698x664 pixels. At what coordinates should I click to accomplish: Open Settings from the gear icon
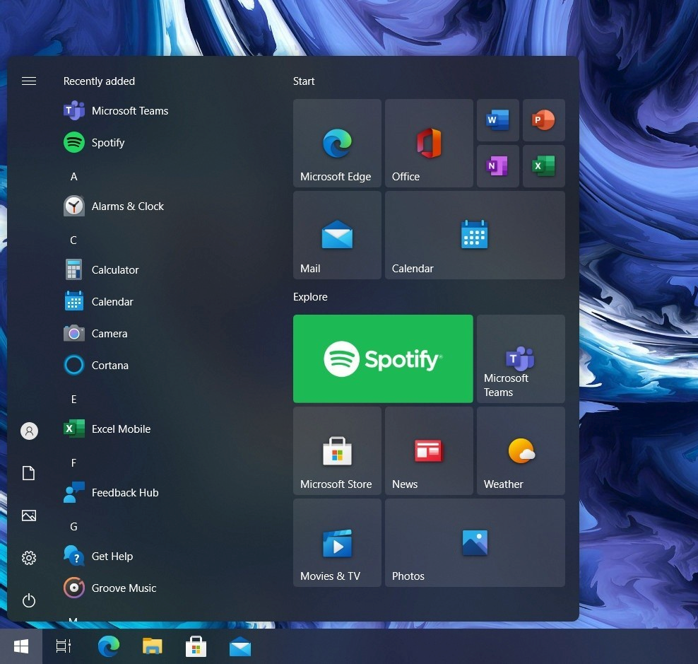pyautogui.click(x=29, y=558)
